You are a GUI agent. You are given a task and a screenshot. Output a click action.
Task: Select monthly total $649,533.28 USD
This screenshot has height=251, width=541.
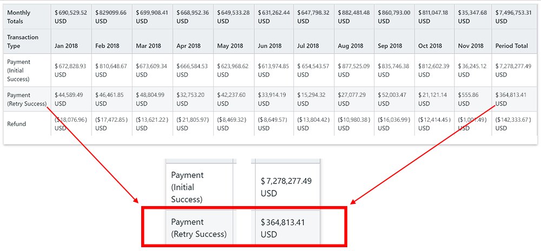233,17
